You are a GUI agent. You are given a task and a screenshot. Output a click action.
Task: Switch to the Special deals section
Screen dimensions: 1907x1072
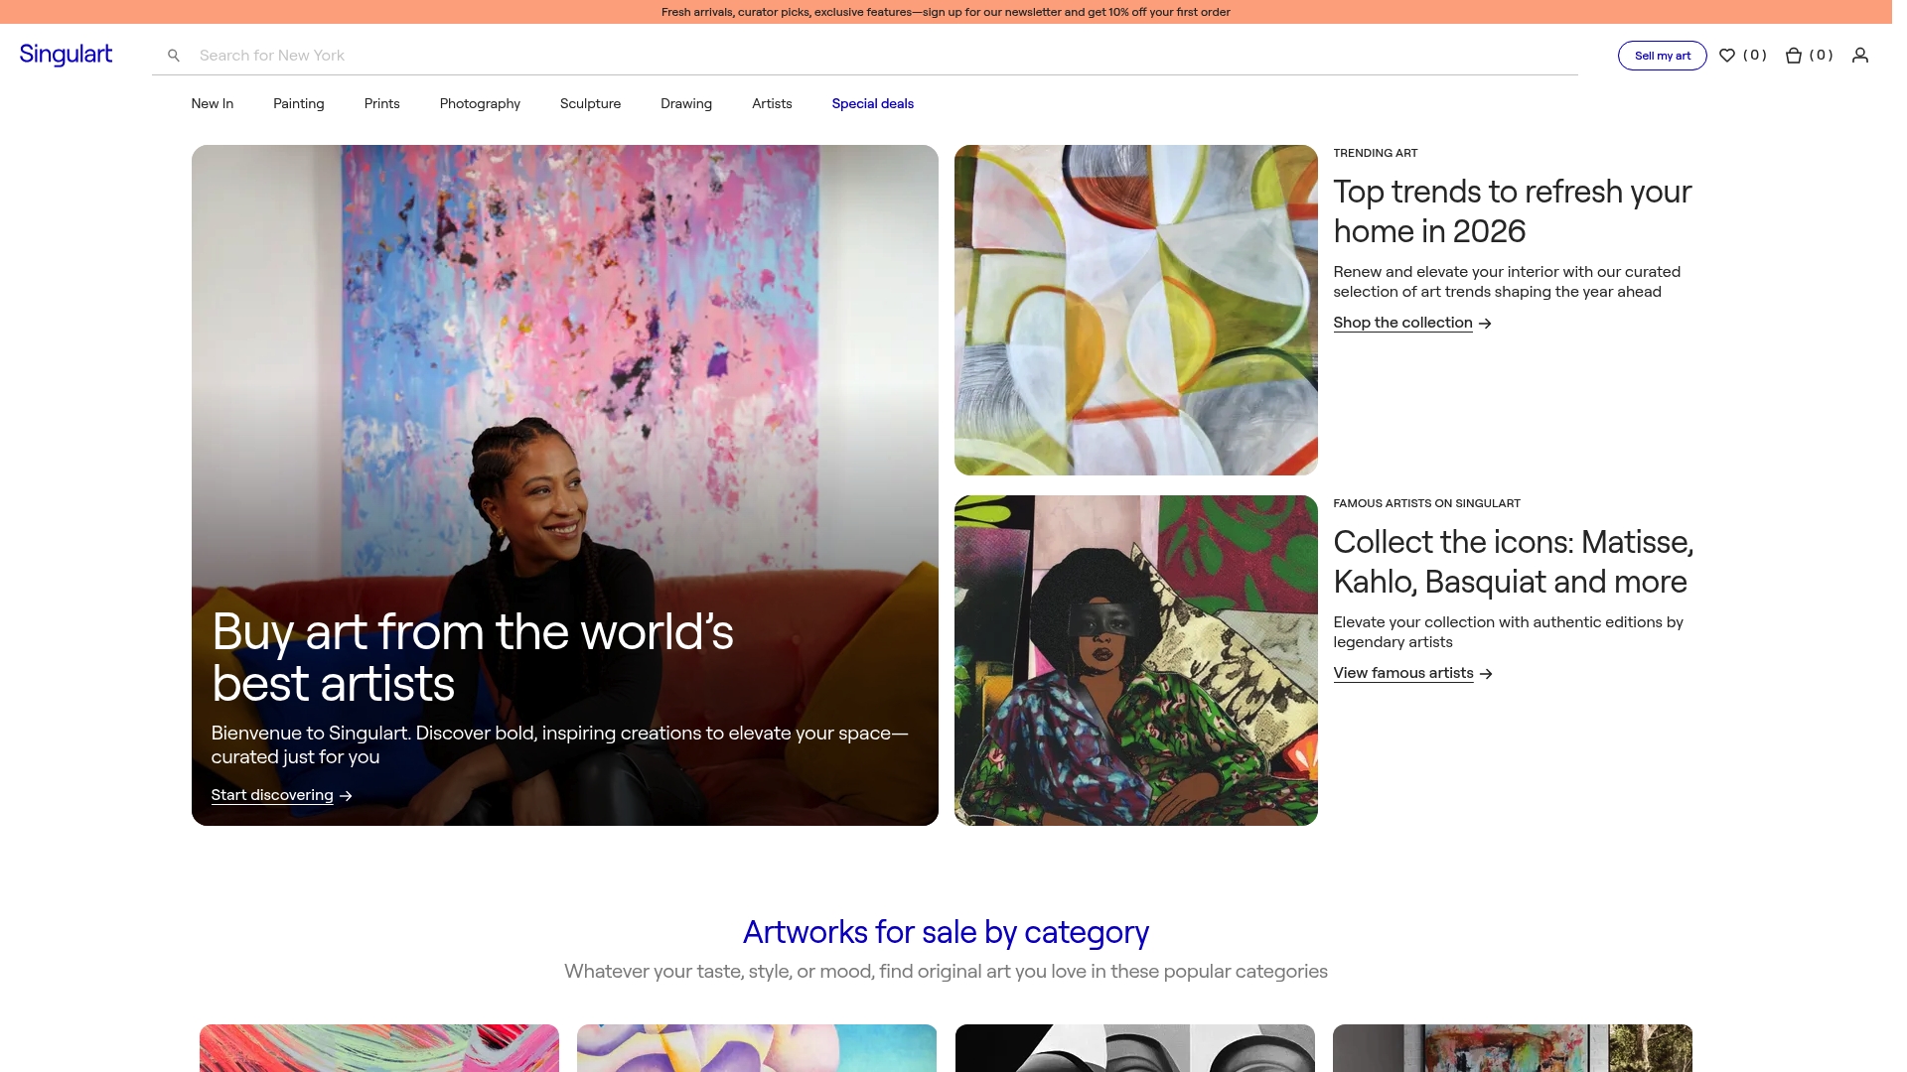point(872,103)
